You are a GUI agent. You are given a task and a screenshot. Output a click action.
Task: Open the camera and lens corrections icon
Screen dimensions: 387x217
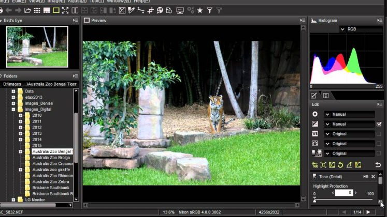pyautogui.click(x=323, y=165)
